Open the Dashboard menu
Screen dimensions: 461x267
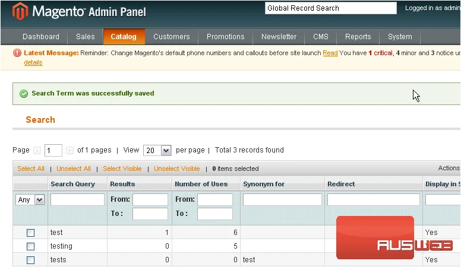pyautogui.click(x=41, y=37)
